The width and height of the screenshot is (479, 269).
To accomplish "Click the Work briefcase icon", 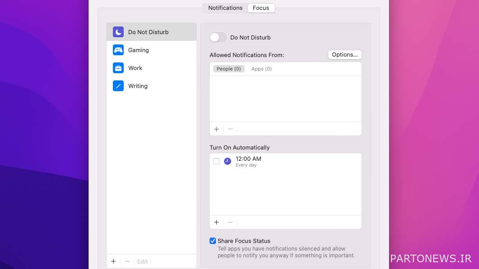I will pos(118,68).
